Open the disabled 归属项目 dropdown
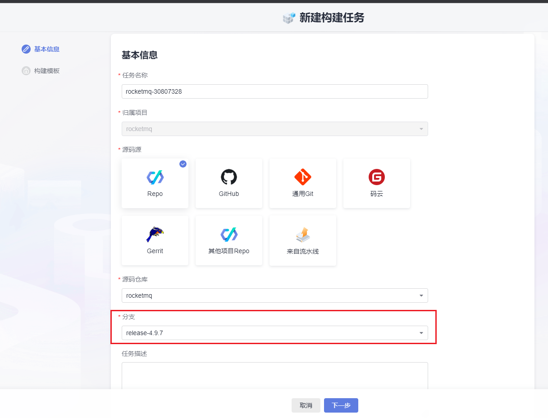 click(275, 129)
